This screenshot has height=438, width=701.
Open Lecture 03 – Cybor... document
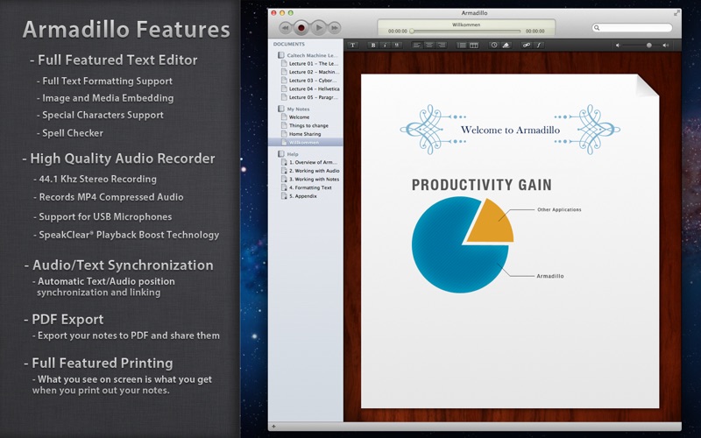[x=309, y=81]
